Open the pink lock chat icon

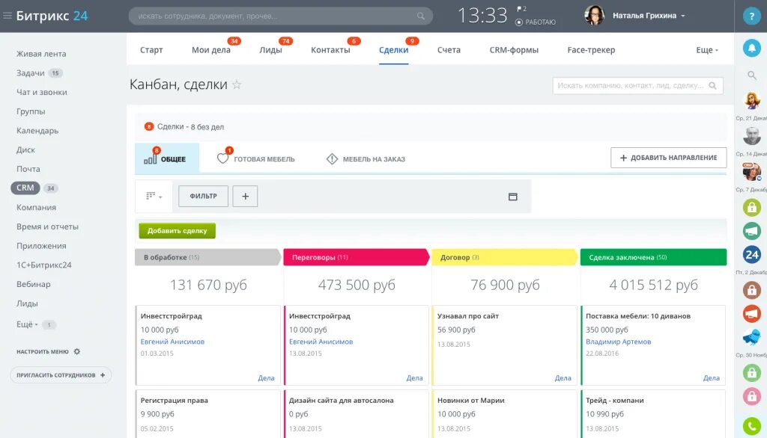pos(752,396)
